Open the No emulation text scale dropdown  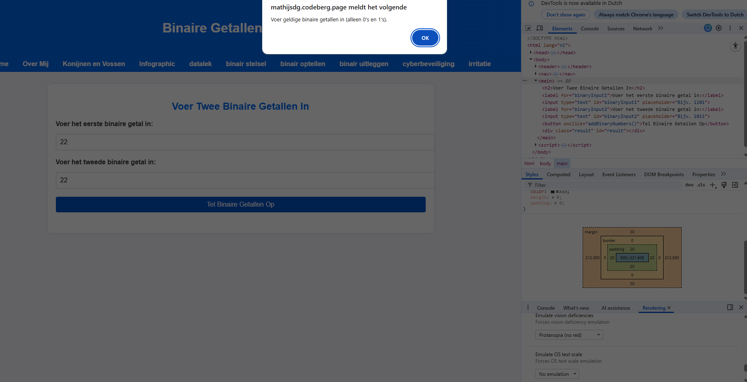point(557,374)
